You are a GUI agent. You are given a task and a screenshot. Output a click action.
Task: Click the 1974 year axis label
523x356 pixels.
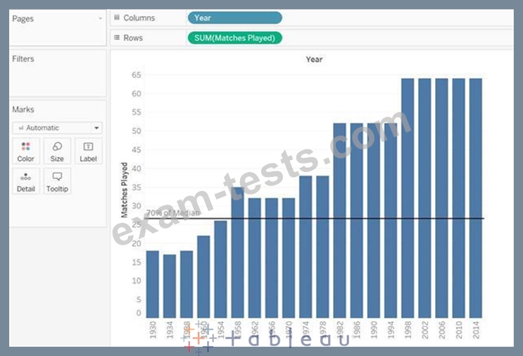point(306,330)
